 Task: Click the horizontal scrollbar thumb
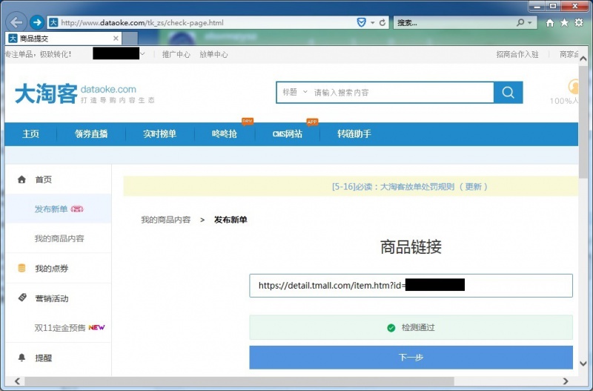click(239, 381)
